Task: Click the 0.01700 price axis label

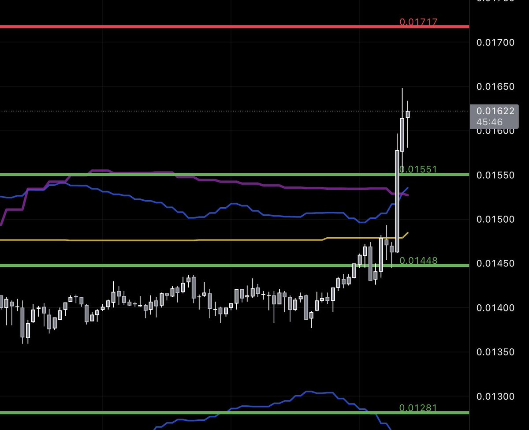Action: point(495,43)
